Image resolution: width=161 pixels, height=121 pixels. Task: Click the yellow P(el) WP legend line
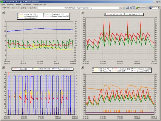36,69
